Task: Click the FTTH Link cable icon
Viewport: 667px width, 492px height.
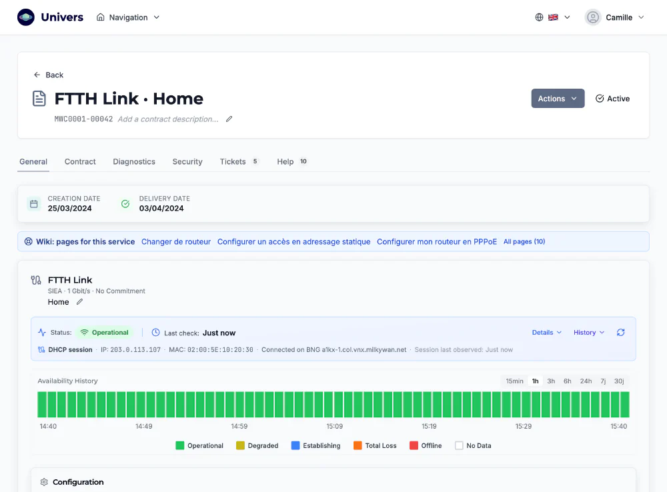Action: tap(36, 280)
